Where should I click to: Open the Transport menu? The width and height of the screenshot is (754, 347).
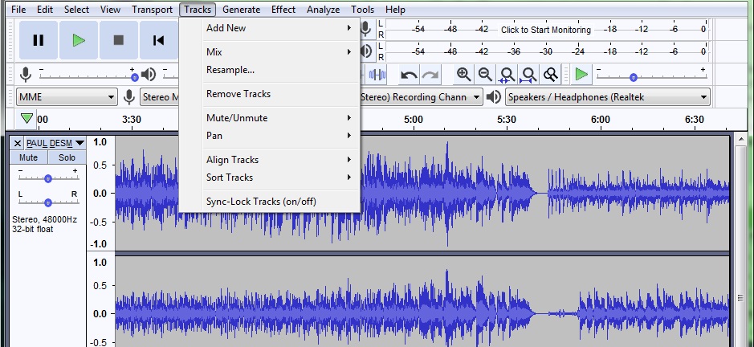click(x=152, y=10)
